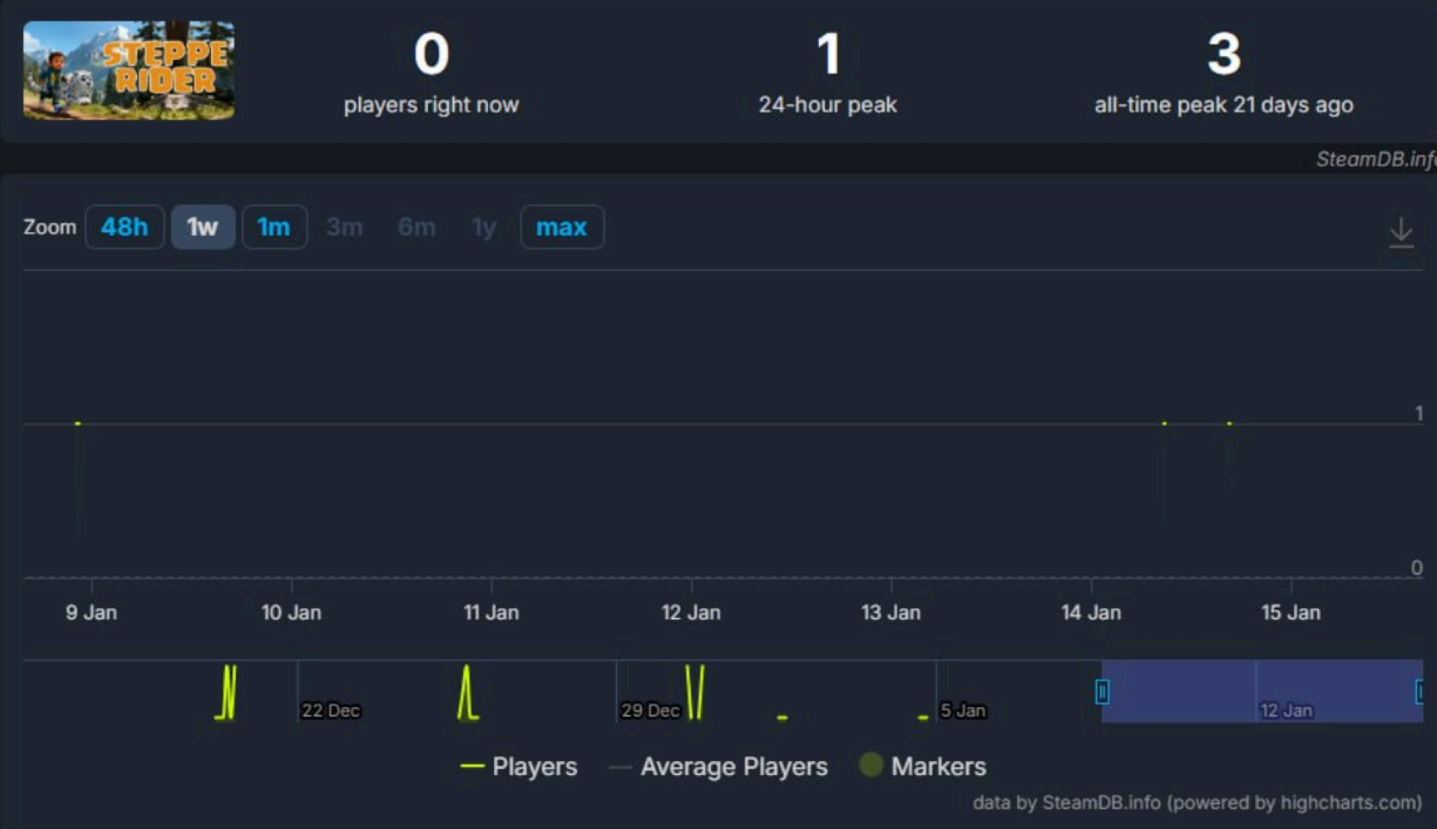Set zoom to 48h

[x=124, y=227]
